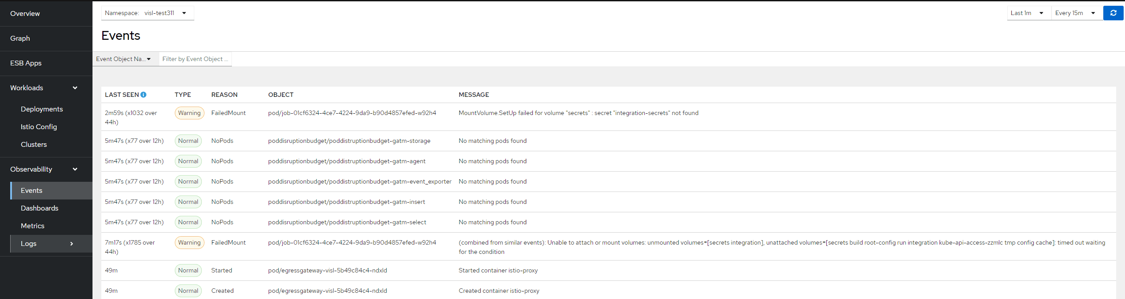
Task: Click the Filter by Event Object input field
Action: click(195, 59)
